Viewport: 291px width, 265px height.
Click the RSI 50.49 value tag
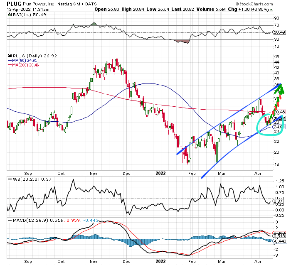point(279,32)
